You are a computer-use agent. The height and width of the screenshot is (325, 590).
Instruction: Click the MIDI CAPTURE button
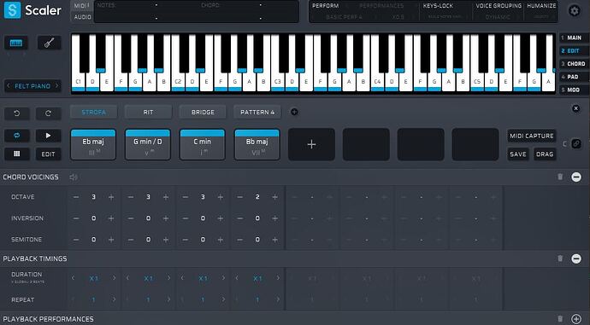(532, 136)
